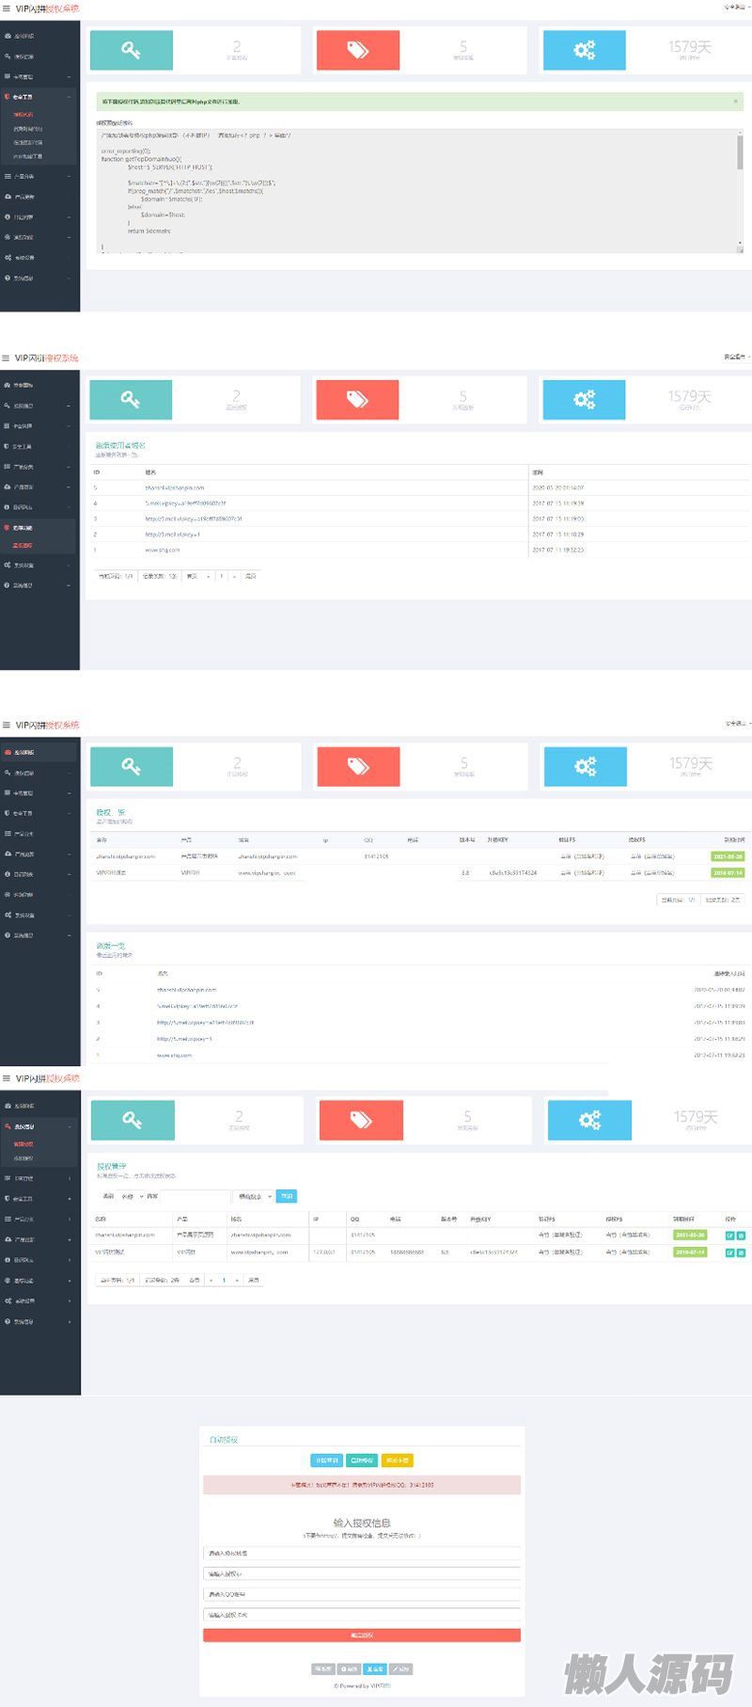Click the yellow button above the pink warning banner
752x1707 pixels.
click(397, 1460)
